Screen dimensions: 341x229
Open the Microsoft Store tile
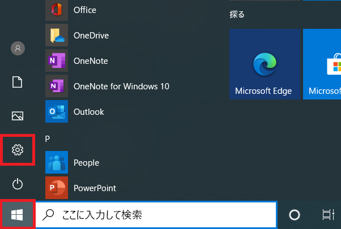click(x=322, y=64)
